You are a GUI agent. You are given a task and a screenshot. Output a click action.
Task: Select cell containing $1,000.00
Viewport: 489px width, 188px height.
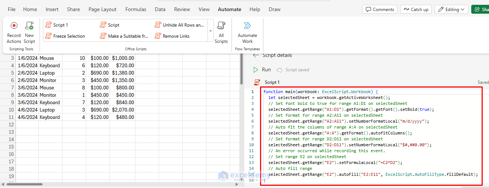coord(123,58)
